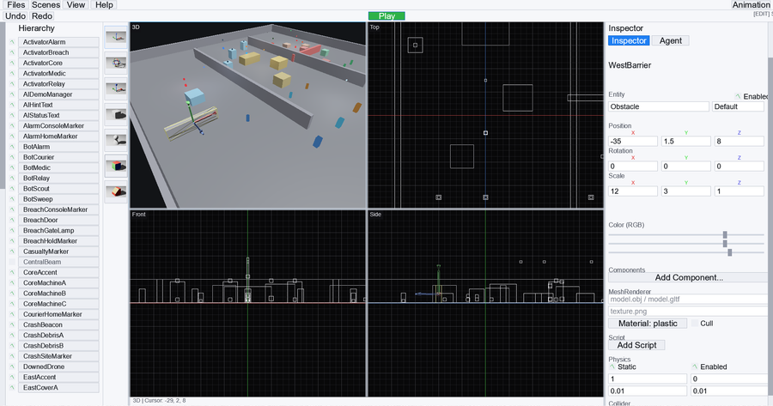This screenshot has width=773, height=406.
Task: Click the Redo button
Action: pos(42,15)
